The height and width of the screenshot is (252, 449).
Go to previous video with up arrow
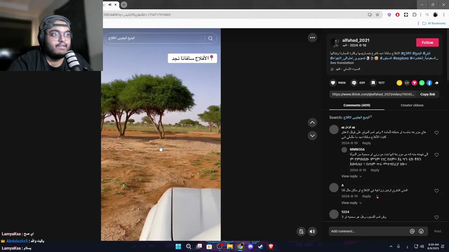tap(312, 122)
